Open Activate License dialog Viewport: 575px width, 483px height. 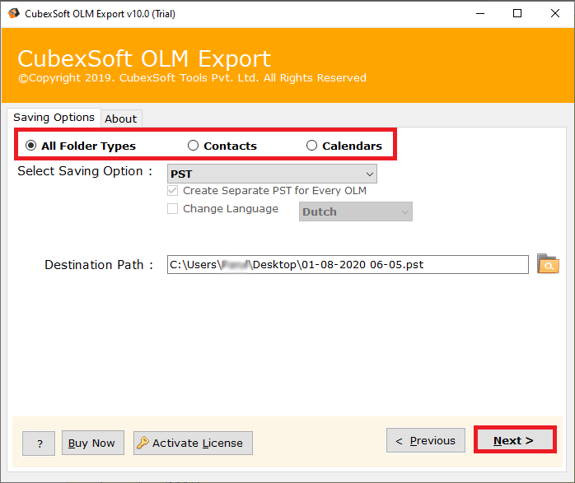pos(193,443)
